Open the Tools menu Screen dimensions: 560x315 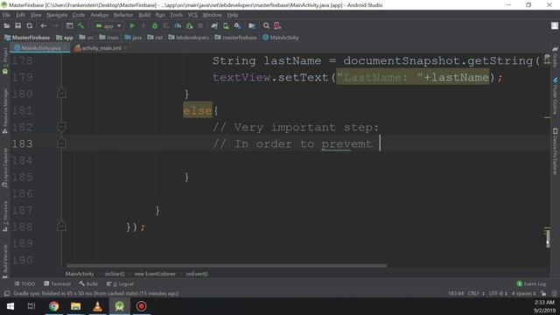(x=177, y=15)
